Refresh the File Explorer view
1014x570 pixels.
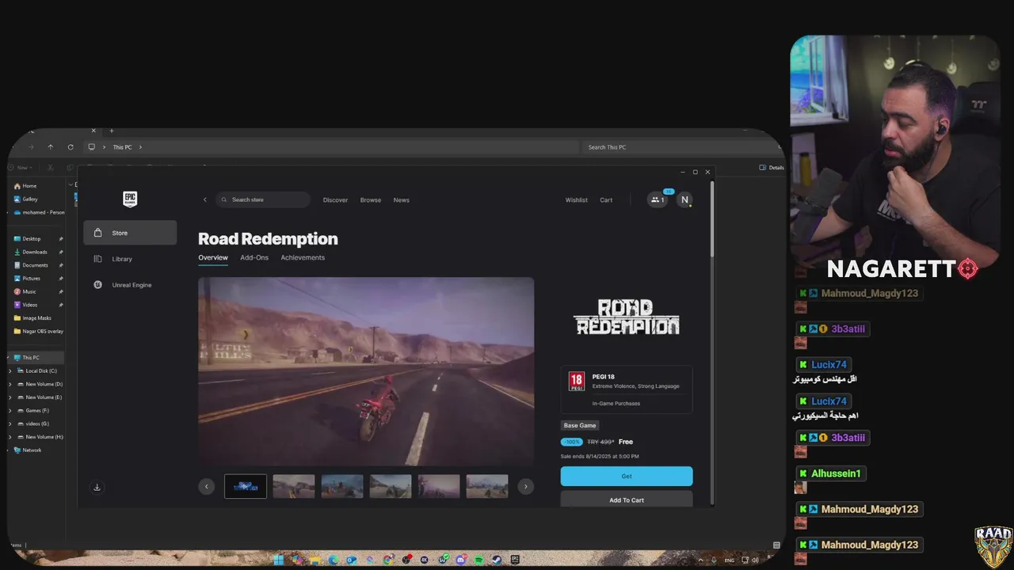coord(71,147)
